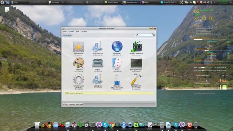
Task: Click the Категории button
Action: coord(67,35)
